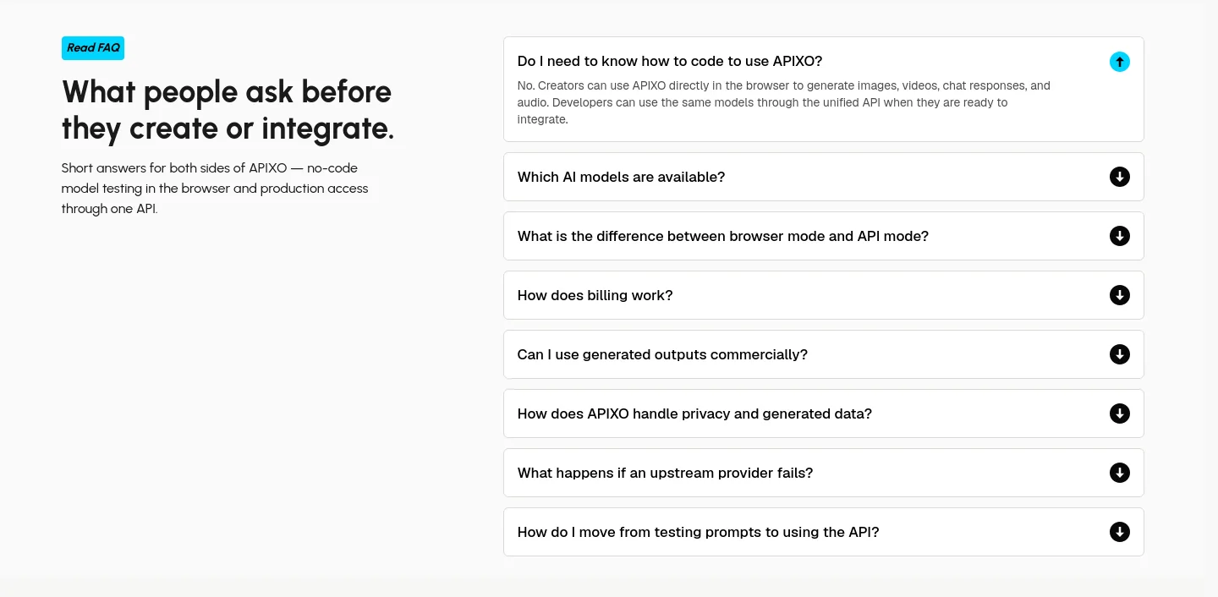This screenshot has height=597, width=1218.
Task: Click down-arrow icon next to billing question
Action: coord(1119,295)
